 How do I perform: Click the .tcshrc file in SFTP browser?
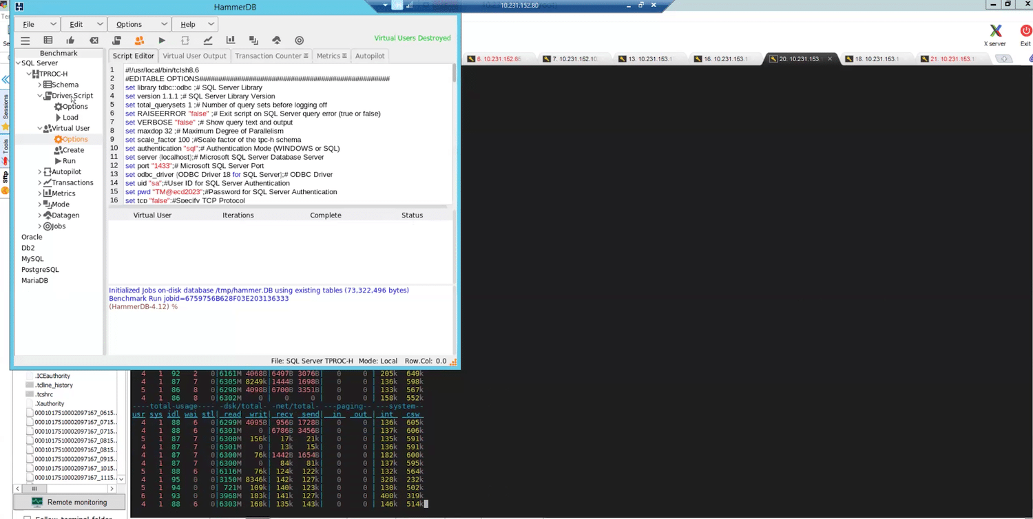click(44, 394)
